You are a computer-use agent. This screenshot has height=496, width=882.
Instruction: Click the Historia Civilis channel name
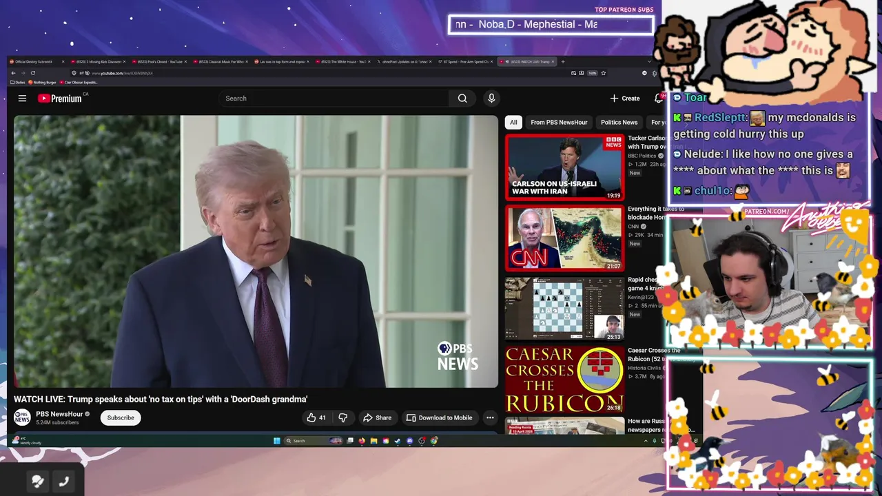pos(645,368)
